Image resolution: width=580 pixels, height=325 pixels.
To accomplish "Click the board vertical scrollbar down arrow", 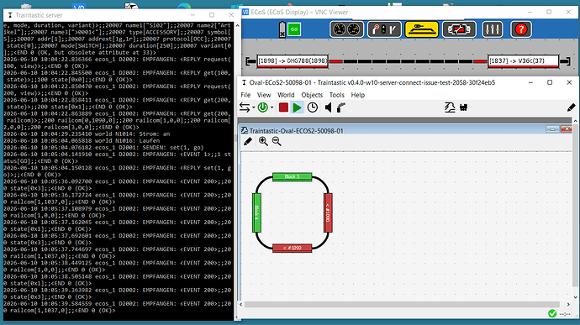I will (575, 297).
